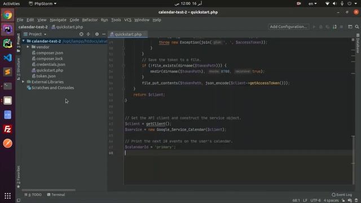Screen dimensions: 361x203
Task: Click the VCS update project icon
Action: 334,27
